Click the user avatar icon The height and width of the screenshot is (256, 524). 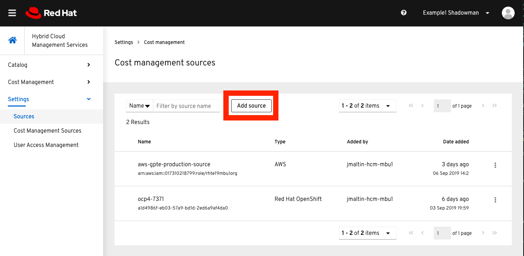click(508, 13)
